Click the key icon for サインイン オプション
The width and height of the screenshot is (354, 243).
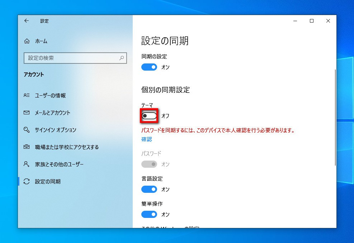coord(27,130)
